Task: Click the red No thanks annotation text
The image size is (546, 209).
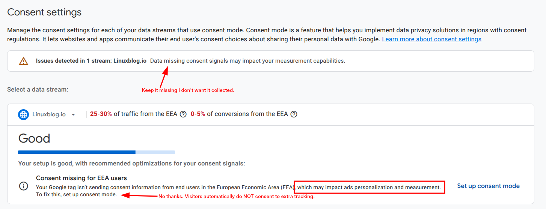Action: [x=236, y=197]
